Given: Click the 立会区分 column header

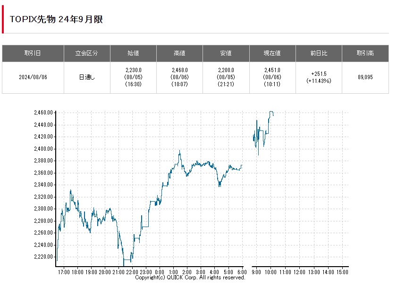Looking at the screenshot, I should tap(87, 53).
